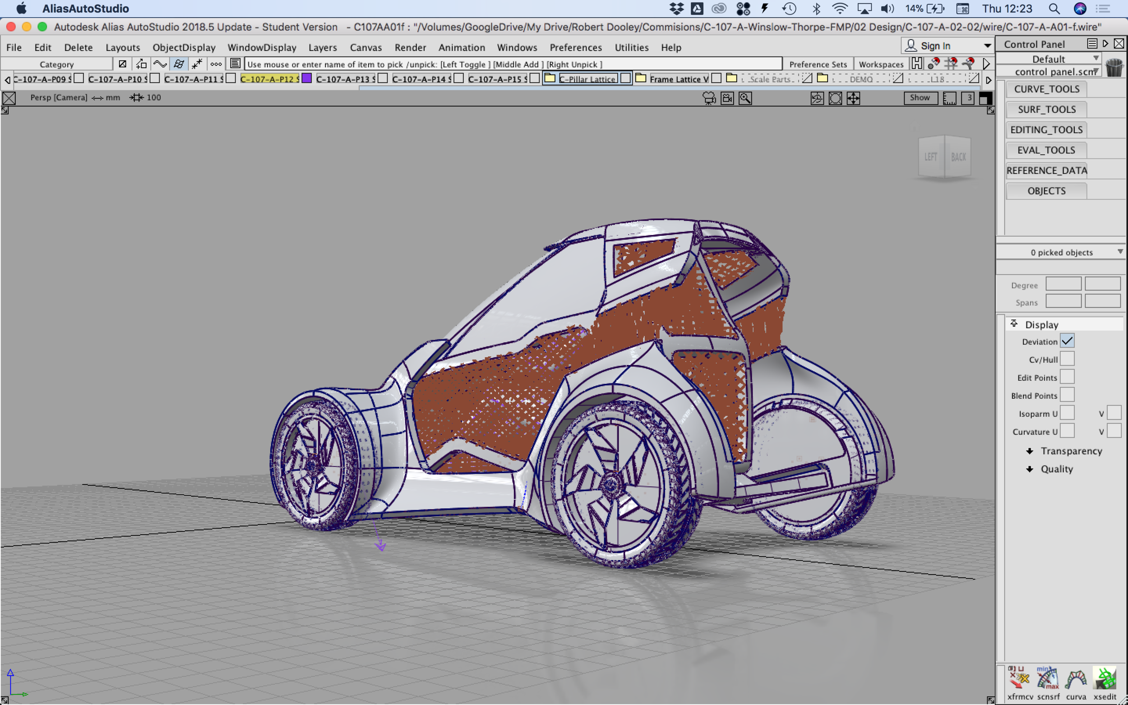Open the Default preset dropdown in Control Panel
This screenshot has width=1128, height=705.
[1096, 58]
